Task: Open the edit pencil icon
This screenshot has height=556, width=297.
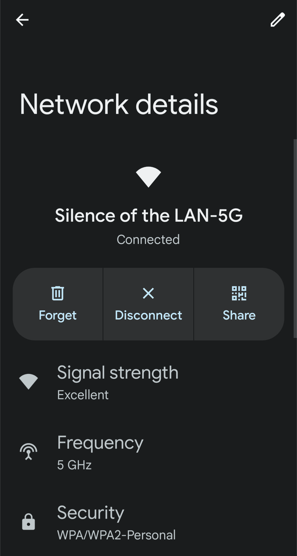Action: (277, 20)
